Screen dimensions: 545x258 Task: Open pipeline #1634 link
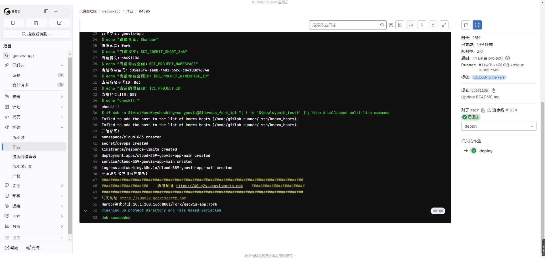click(511, 110)
